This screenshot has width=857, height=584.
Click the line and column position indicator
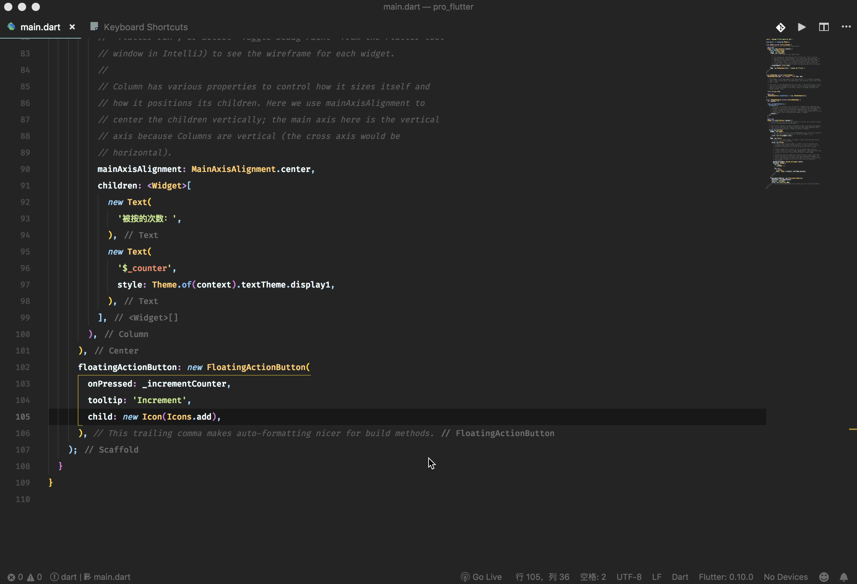click(x=542, y=577)
